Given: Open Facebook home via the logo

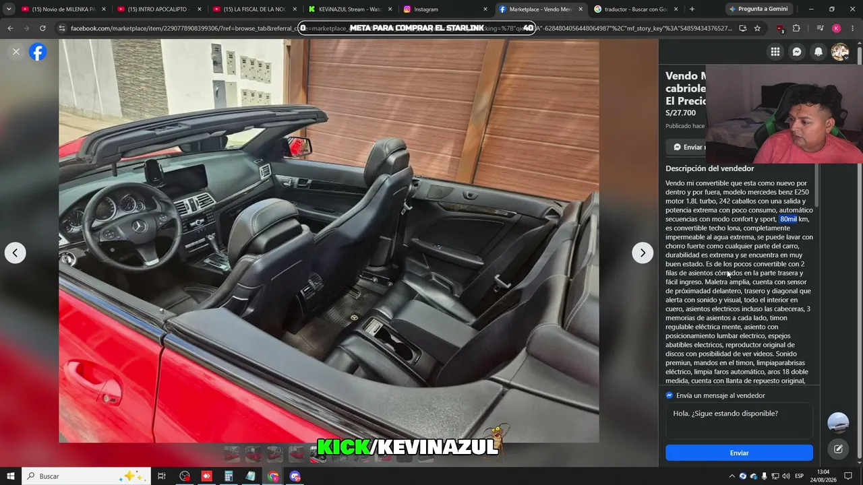Looking at the screenshot, I should click(38, 52).
